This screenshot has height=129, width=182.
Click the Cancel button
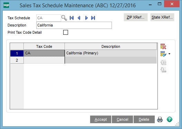(122, 119)
